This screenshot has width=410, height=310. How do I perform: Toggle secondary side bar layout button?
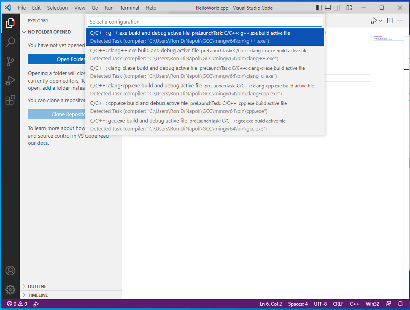(x=337, y=8)
